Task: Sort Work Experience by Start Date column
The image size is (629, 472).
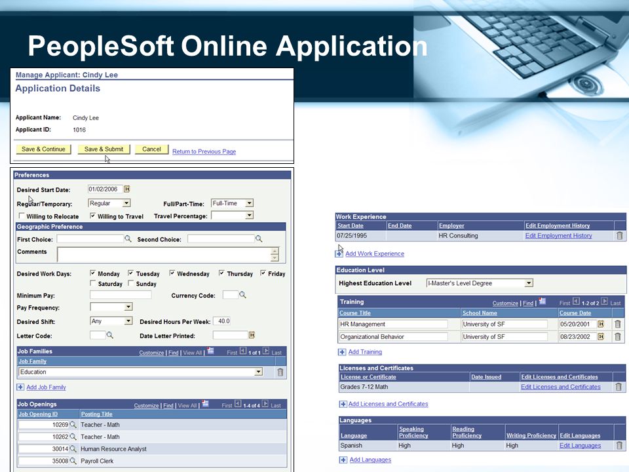Action: coord(350,226)
